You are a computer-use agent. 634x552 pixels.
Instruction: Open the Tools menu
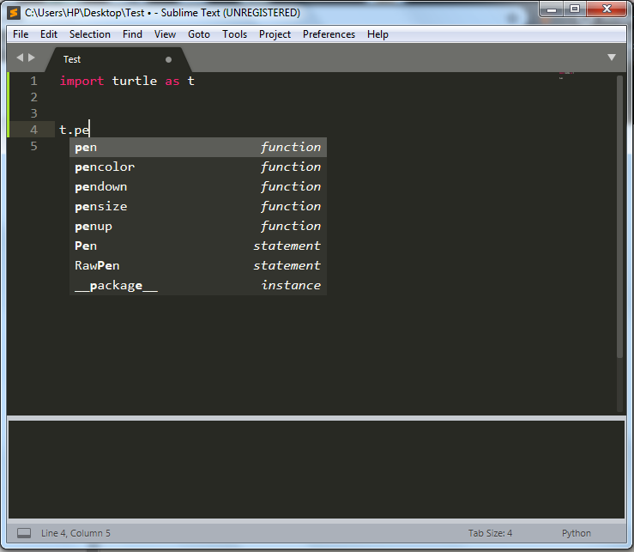234,34
